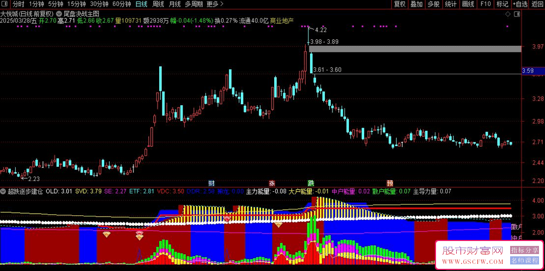This screenshot has width=545, height=271.
Task: Activate the 画线 drawing tools
Action: 468,4
